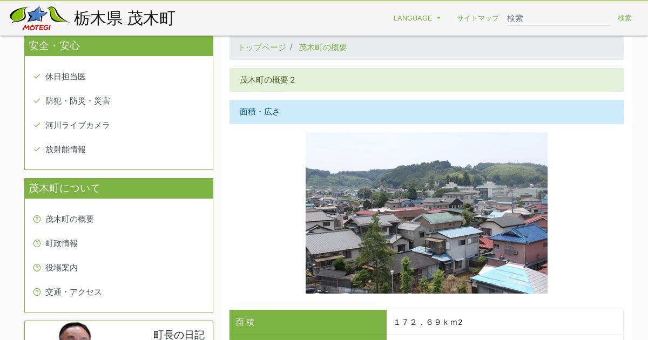Click question icon beside 役場案内

tap(37, 268)
